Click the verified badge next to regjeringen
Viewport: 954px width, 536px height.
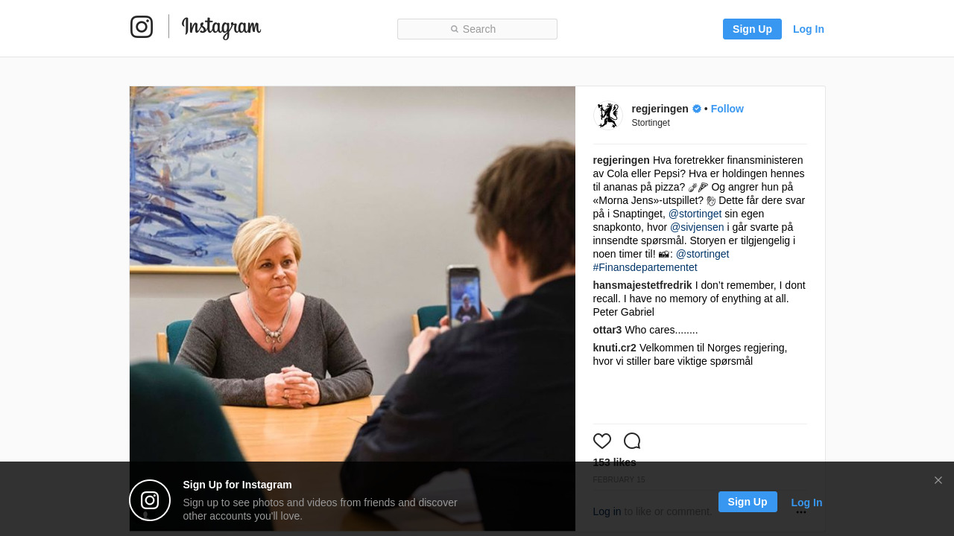[697, 109]
